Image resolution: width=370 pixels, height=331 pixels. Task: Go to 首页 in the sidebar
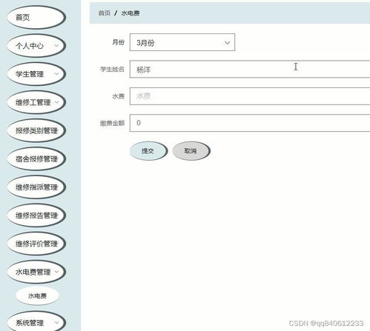coord(36,18)
